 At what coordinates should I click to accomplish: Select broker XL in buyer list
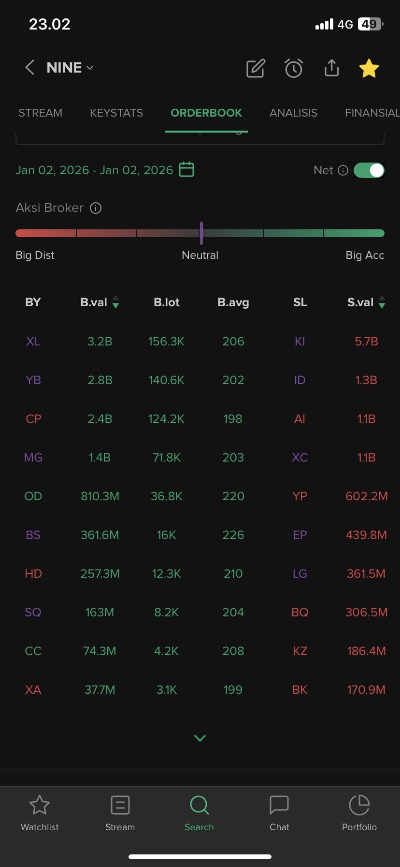(33, 342)
